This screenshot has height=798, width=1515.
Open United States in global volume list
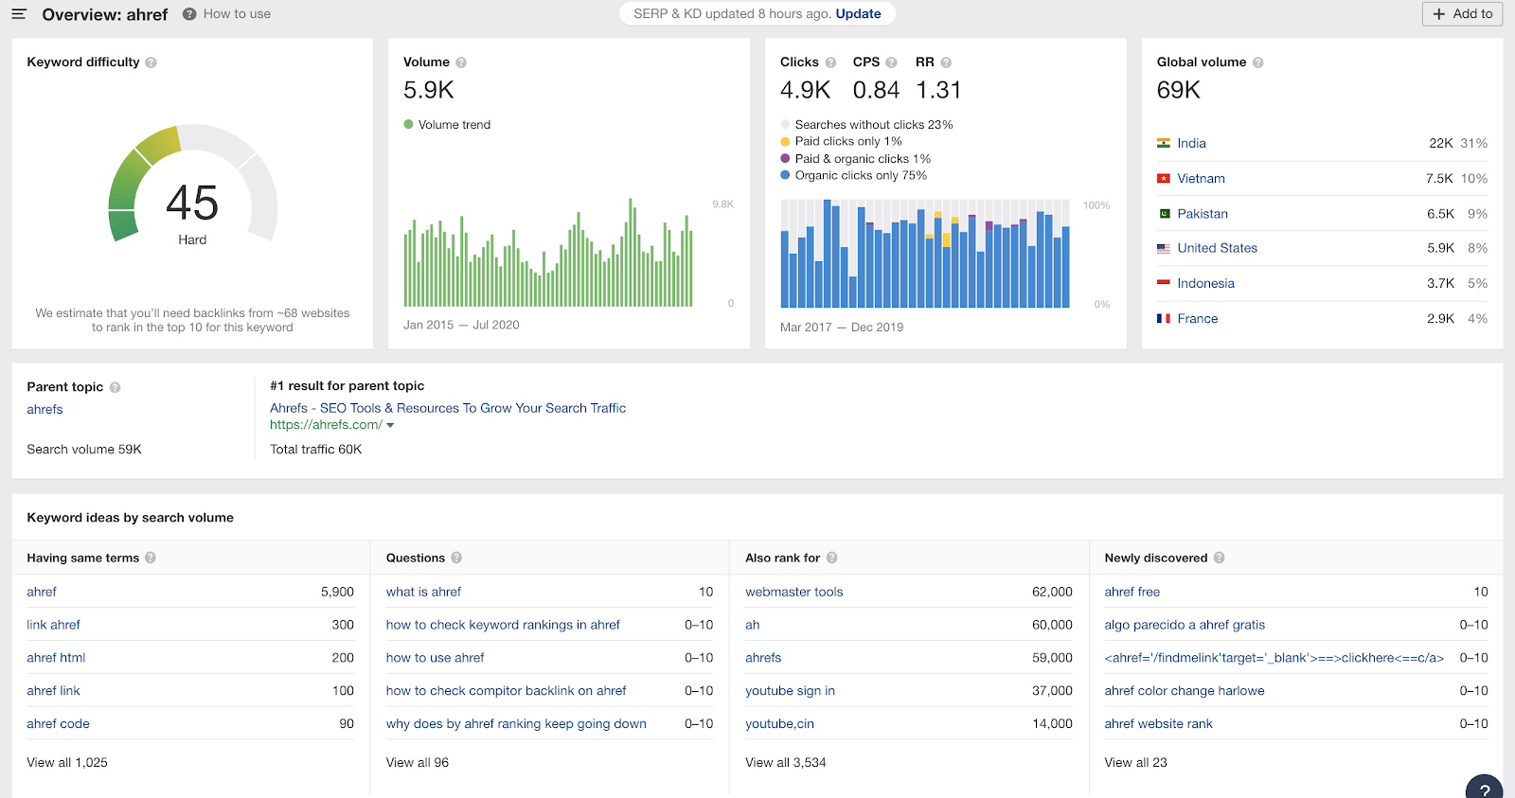tap(1217, 248)
